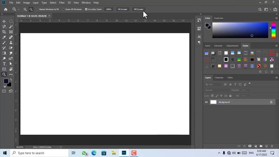Viewport: 279px width, 157px height.
Task: Click the Fill Screen button
Action: click(139, 9)
